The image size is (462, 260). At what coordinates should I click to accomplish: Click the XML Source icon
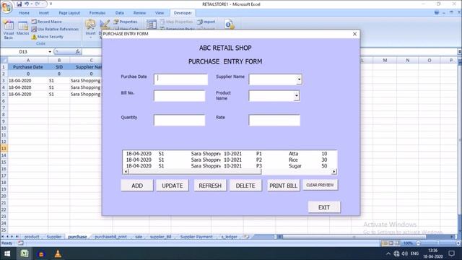point(151,25)
